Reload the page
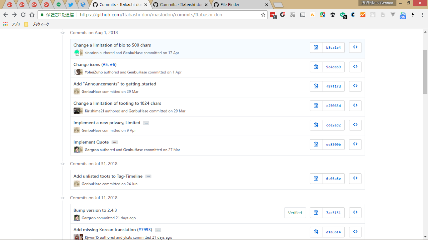The width and height of the screenshot is (428, 240). [x=23, y=15]
